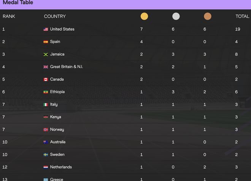Click the Kenya flag icon
The height and width of the screenshot is (181, 251).
pos(46,117)
